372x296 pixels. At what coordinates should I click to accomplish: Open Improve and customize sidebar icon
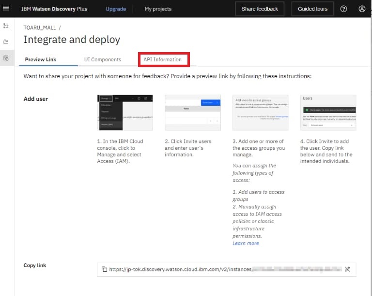6,26
